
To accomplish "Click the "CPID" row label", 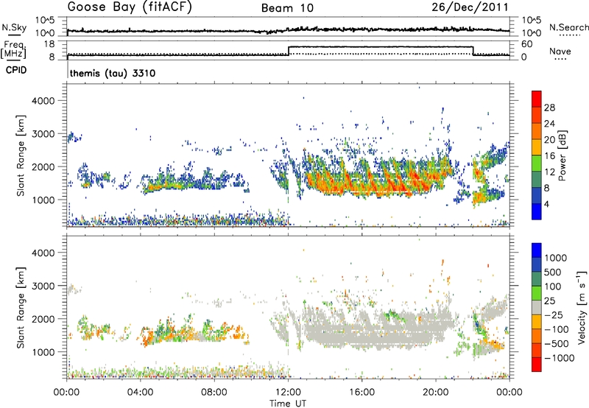I will click(16, 70).
